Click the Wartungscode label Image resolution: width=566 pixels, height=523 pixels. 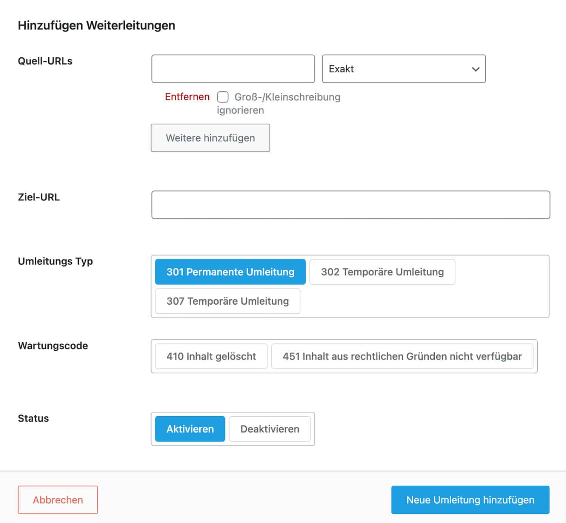(53, 346)
